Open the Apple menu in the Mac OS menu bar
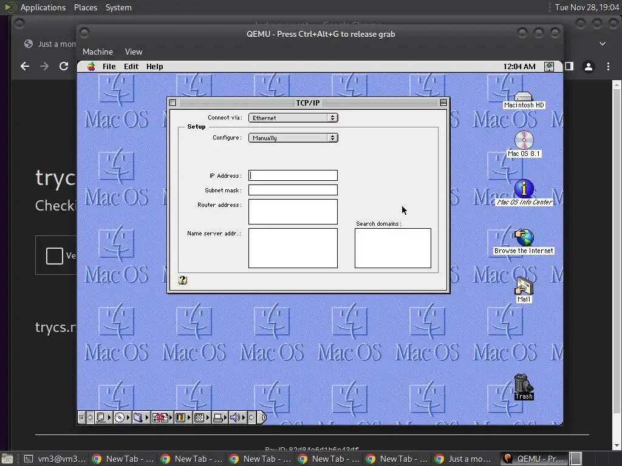 (x=91, y=67)
